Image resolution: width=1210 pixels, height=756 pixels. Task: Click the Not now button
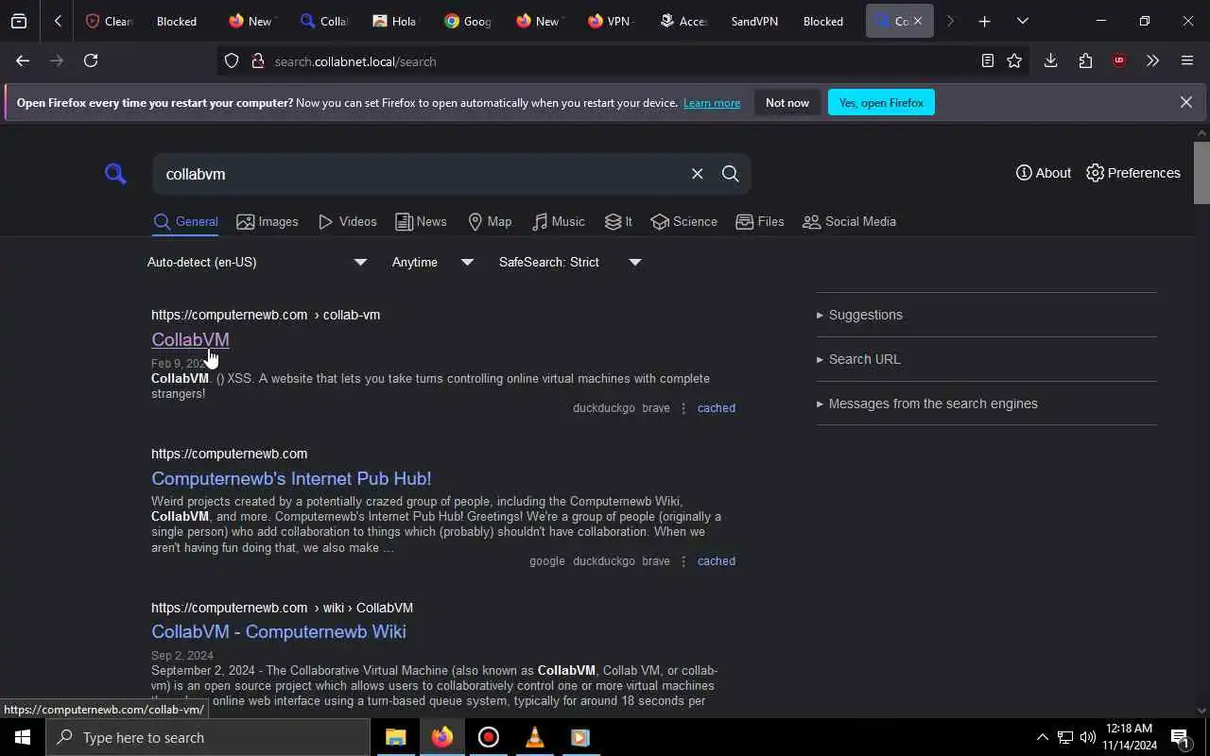[787, 102]
